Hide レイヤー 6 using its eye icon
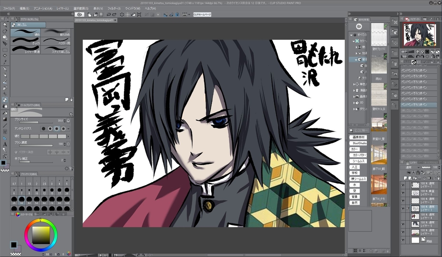442x257 pixels. pyautogui.click(x=403, y=192)
